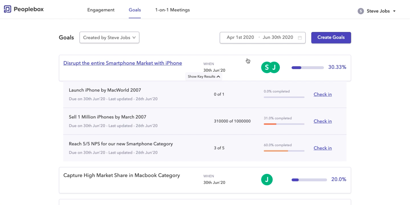Click the Peoplebox logo icon
The width and height of the screenshot is (410, 205).
8,9
